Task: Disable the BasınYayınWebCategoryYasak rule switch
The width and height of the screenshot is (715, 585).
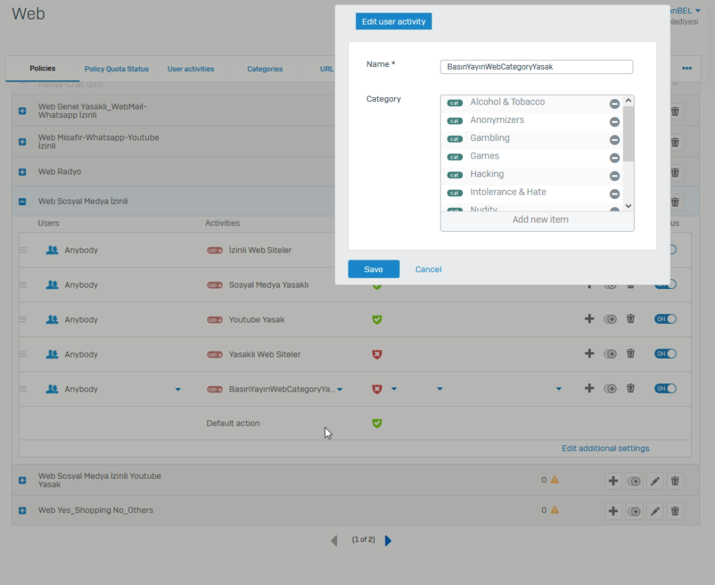Action: point(665,389)
